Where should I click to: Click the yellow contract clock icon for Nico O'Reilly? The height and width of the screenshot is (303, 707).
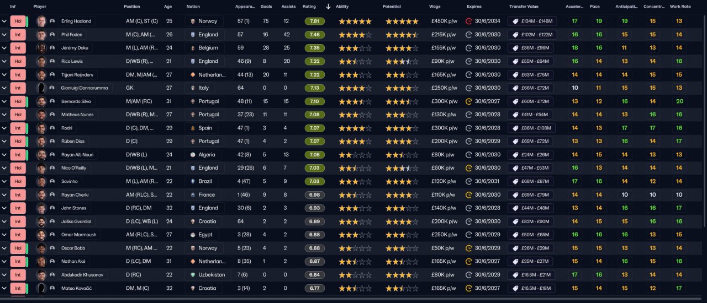click(x=469, y=168)
